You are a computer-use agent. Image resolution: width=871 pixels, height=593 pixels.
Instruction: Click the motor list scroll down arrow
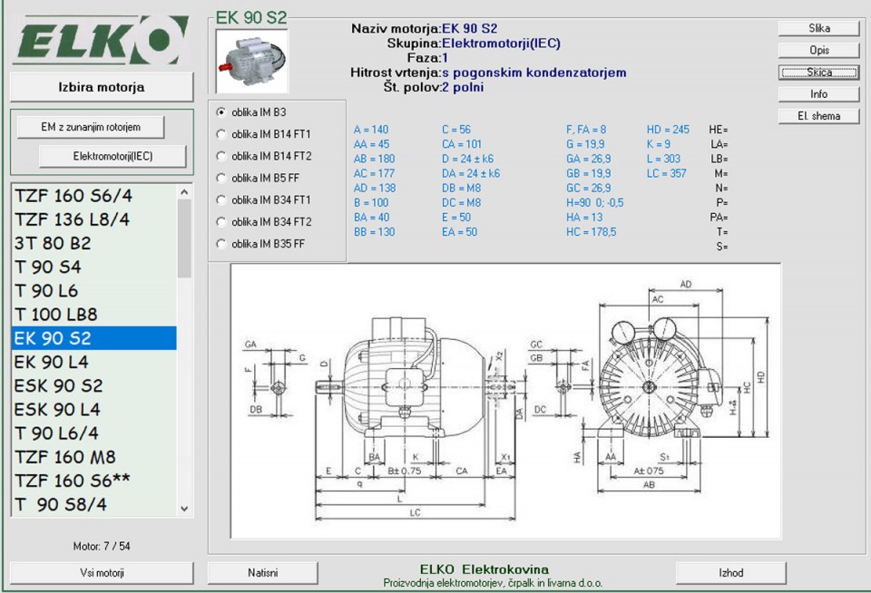[184, 509]
